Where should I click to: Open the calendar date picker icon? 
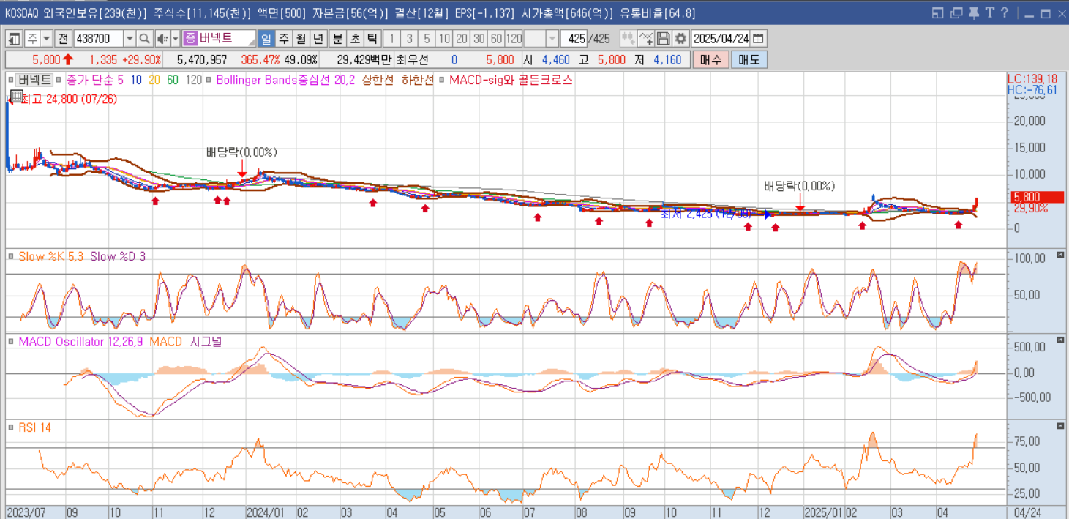(x=759, y=39)
